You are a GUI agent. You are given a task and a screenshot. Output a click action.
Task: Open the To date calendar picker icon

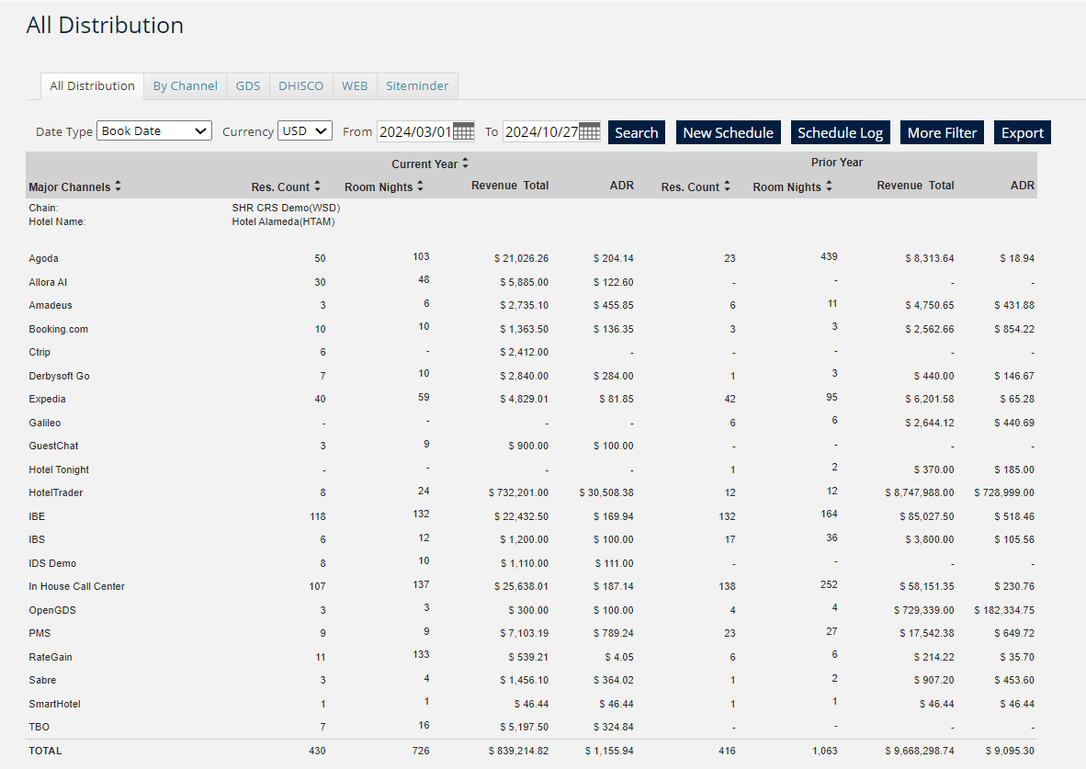coord(590,131)
